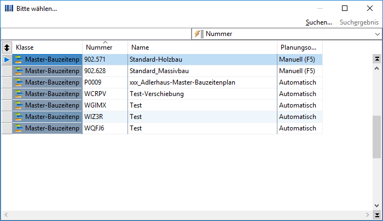The image size is (383, 221).
Task: Click the sort toggle icon left of Klasse
Action: 7,47
